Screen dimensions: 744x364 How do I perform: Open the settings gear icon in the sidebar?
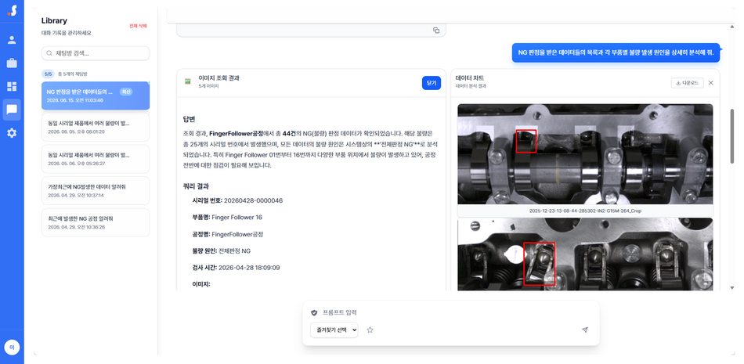click(x=12, y=133)
